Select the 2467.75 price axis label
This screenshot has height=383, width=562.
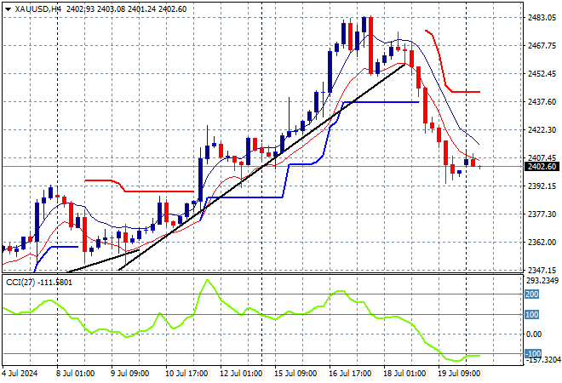(542, 45)
